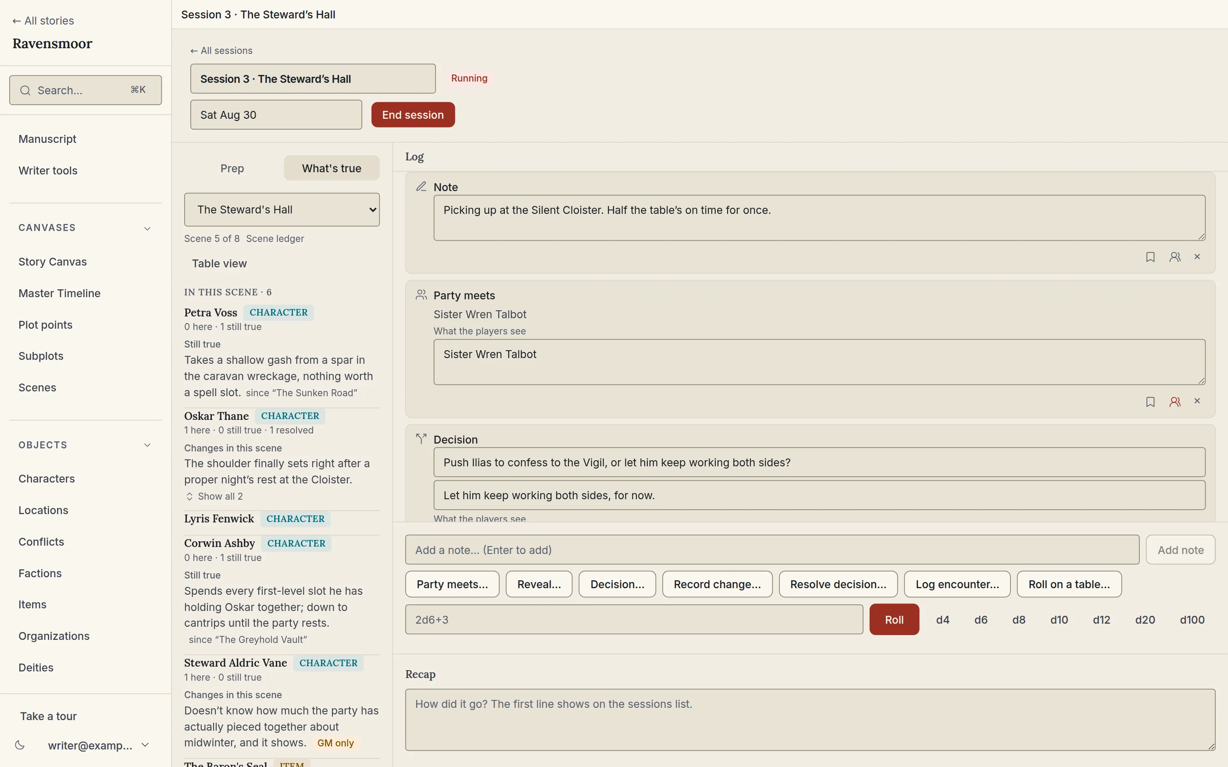Toggle player visibility on Party meets entry
Screen dimensions: 1228x767
1175,402
